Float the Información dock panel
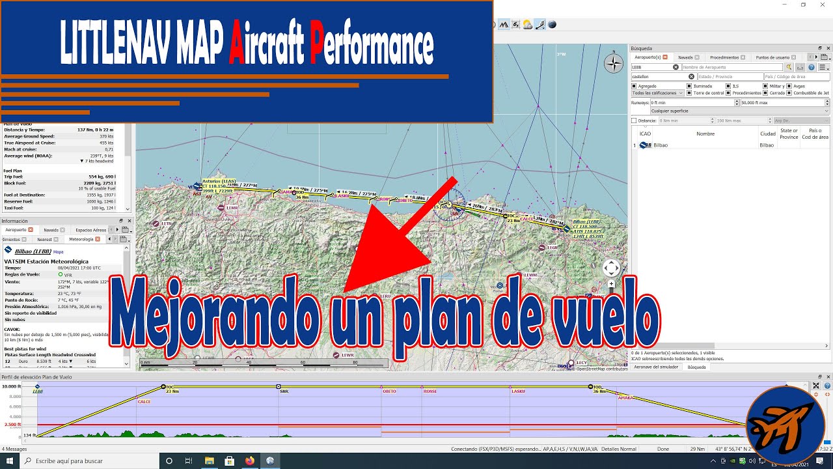Image resolution: width=833 pixels, height=469 pixels. click(121, 221)
